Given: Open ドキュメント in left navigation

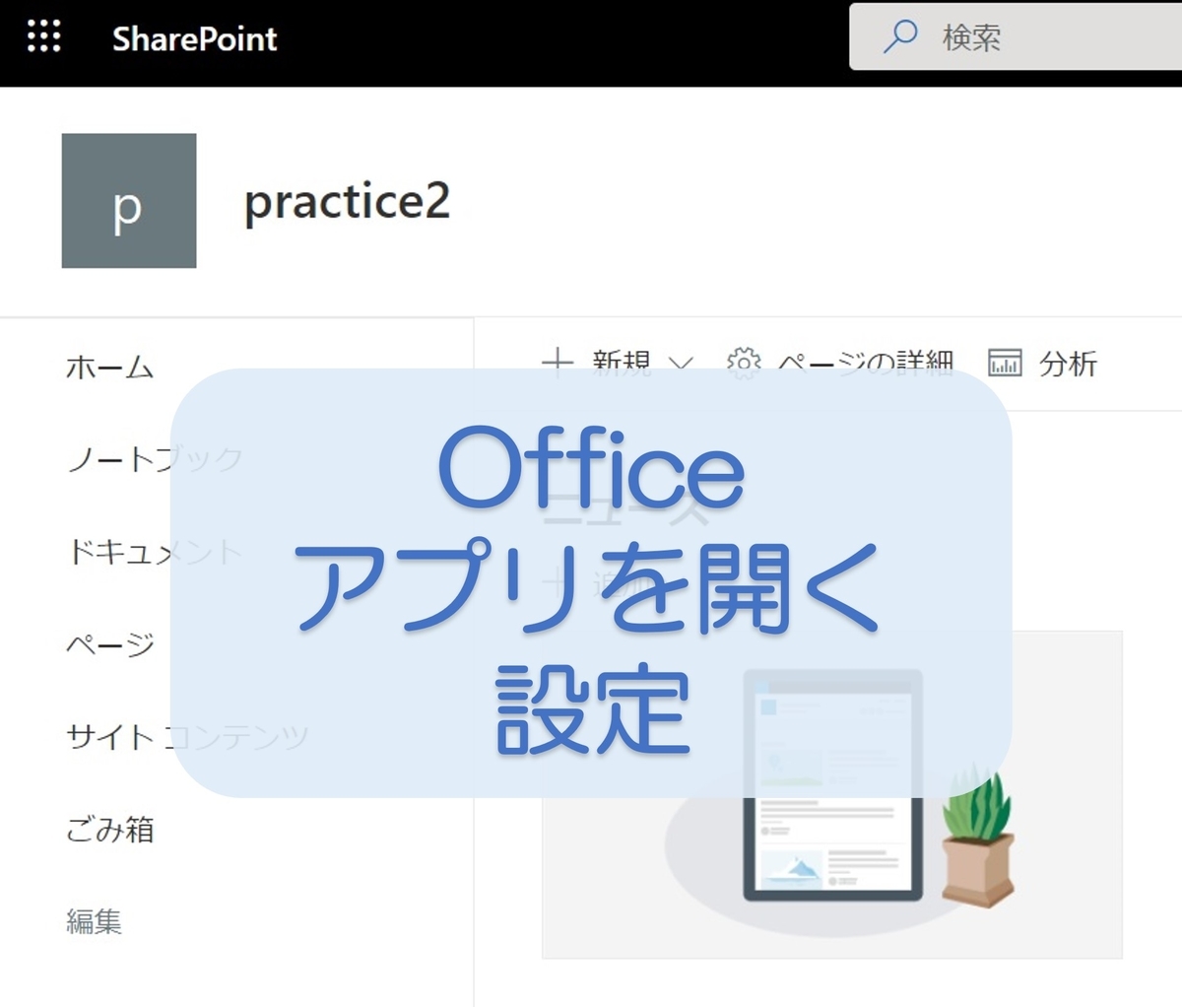Looking at the screenshot, I should pos(154,552).
